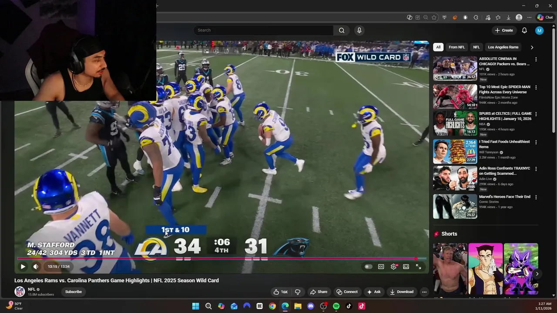
Task: Open Edge Downloads icon
Action: pos(508,17)
